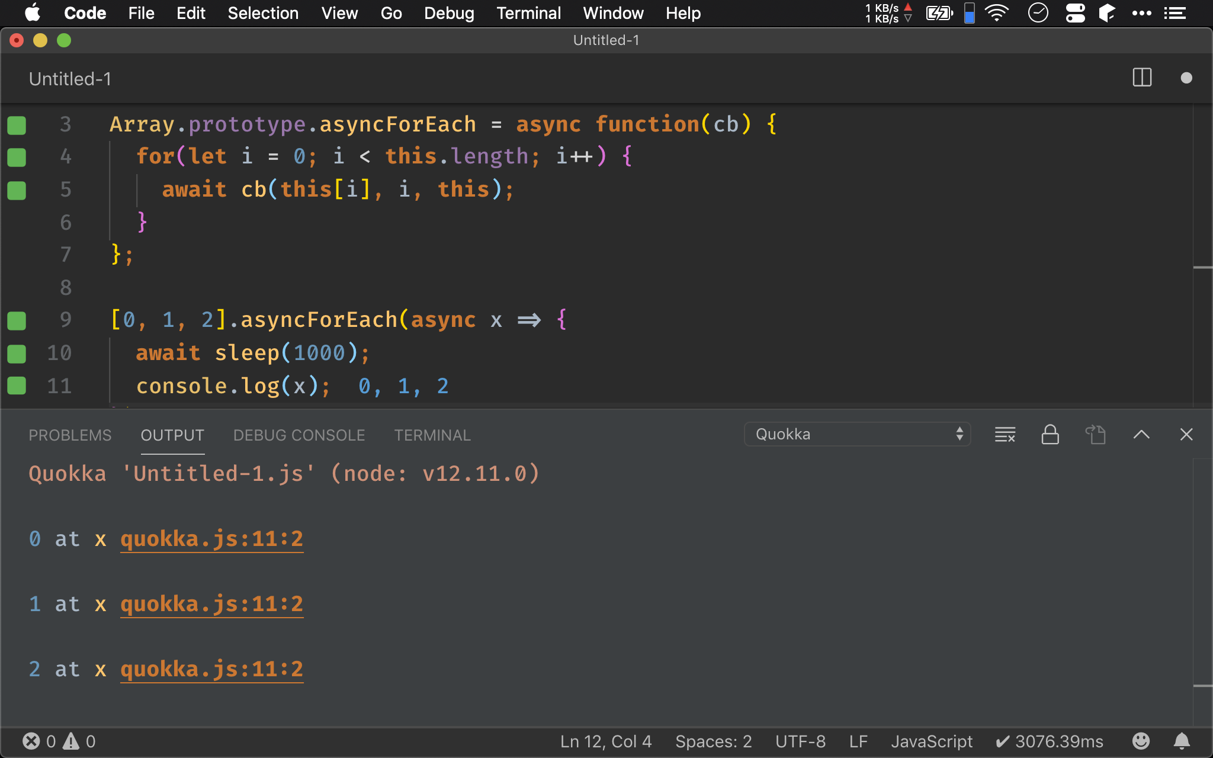
Task: Open the first quokka.js:11:2 link
Action: (x=211, y=539)
